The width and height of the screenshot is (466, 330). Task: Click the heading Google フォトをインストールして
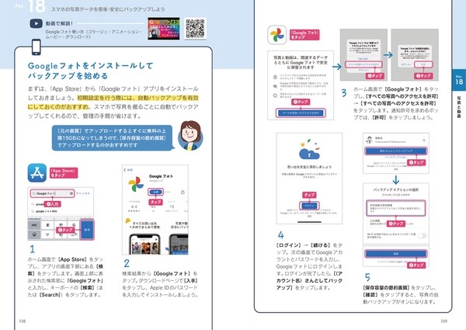90,66
